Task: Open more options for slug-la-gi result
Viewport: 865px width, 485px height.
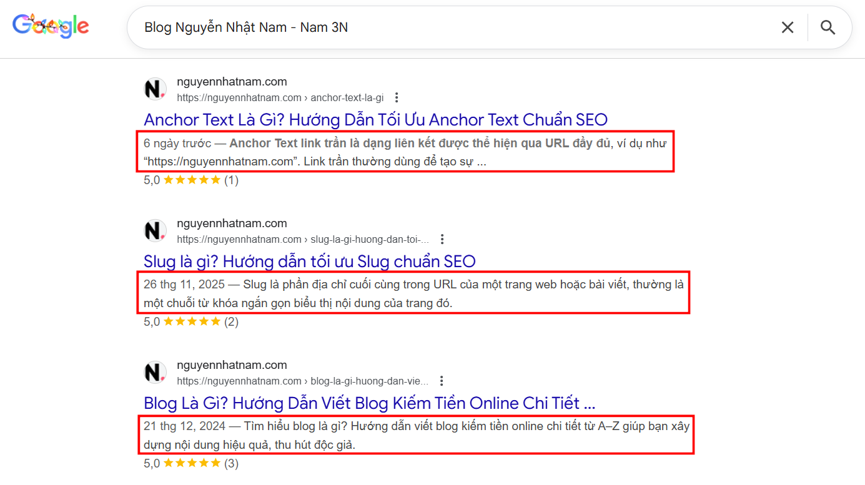Action: 442,239
